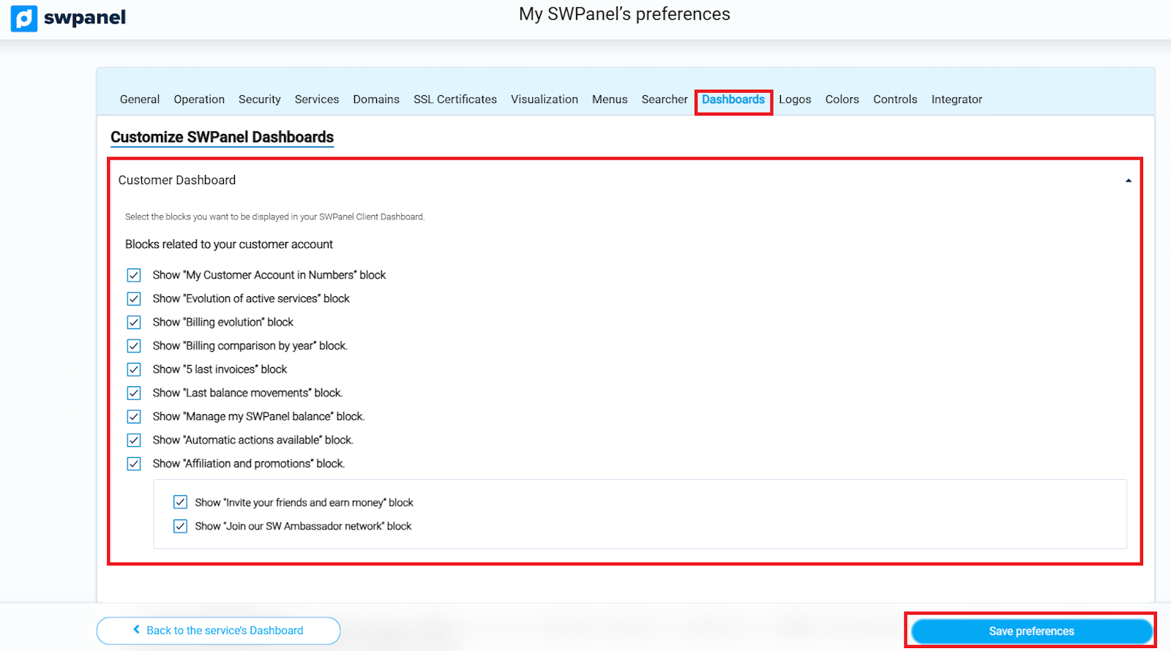Uncheck "My Customer Account in Numbers" block

coord(134,275)
